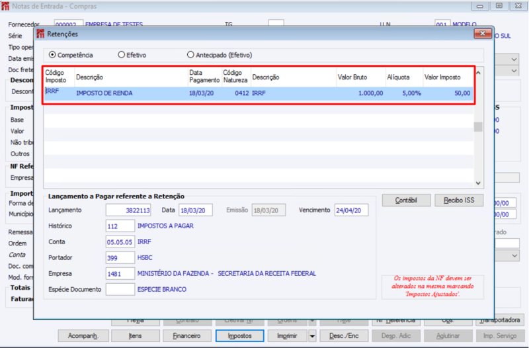This screenshot has width=529, height=348.
Task: Click Itens button in Notas de Entrada
Action: (136, 336)
